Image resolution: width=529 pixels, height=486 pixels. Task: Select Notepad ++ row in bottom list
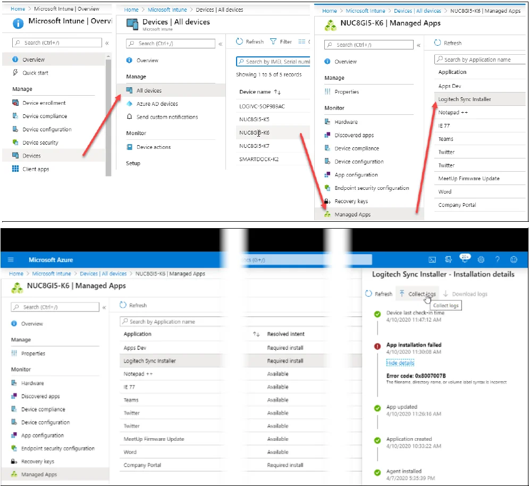tap(240, 374)
